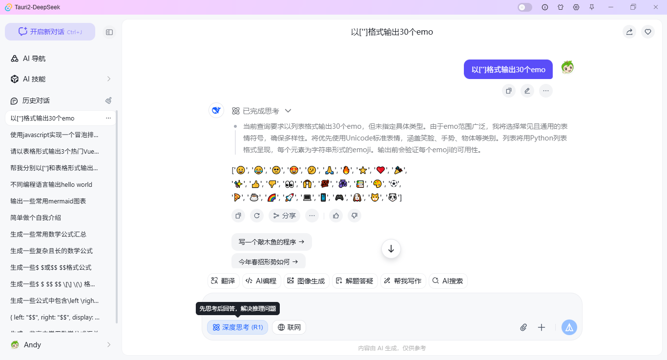The image size is (667, 360).
Task: Open more options under the AI response
Action: pos(312,216)
